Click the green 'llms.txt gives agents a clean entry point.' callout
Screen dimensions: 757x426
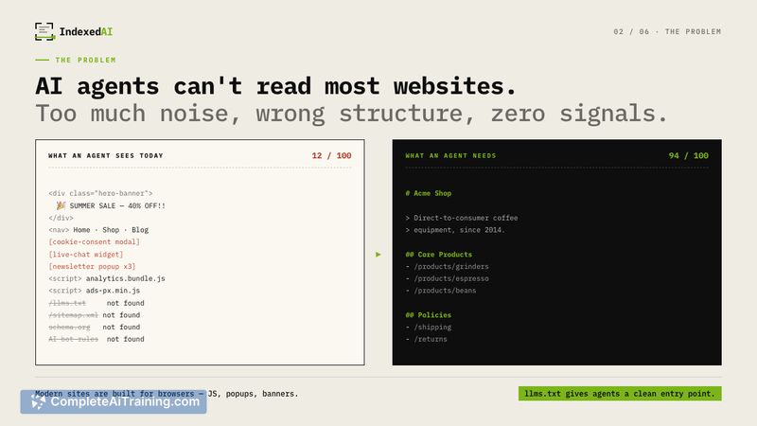[x=620, y=394]
